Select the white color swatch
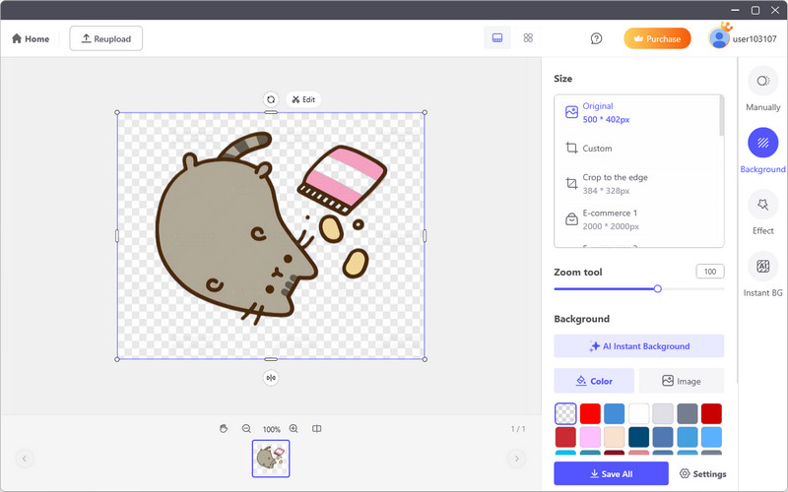Viewport: 788px width, 492px height. (x=638, y=413)
